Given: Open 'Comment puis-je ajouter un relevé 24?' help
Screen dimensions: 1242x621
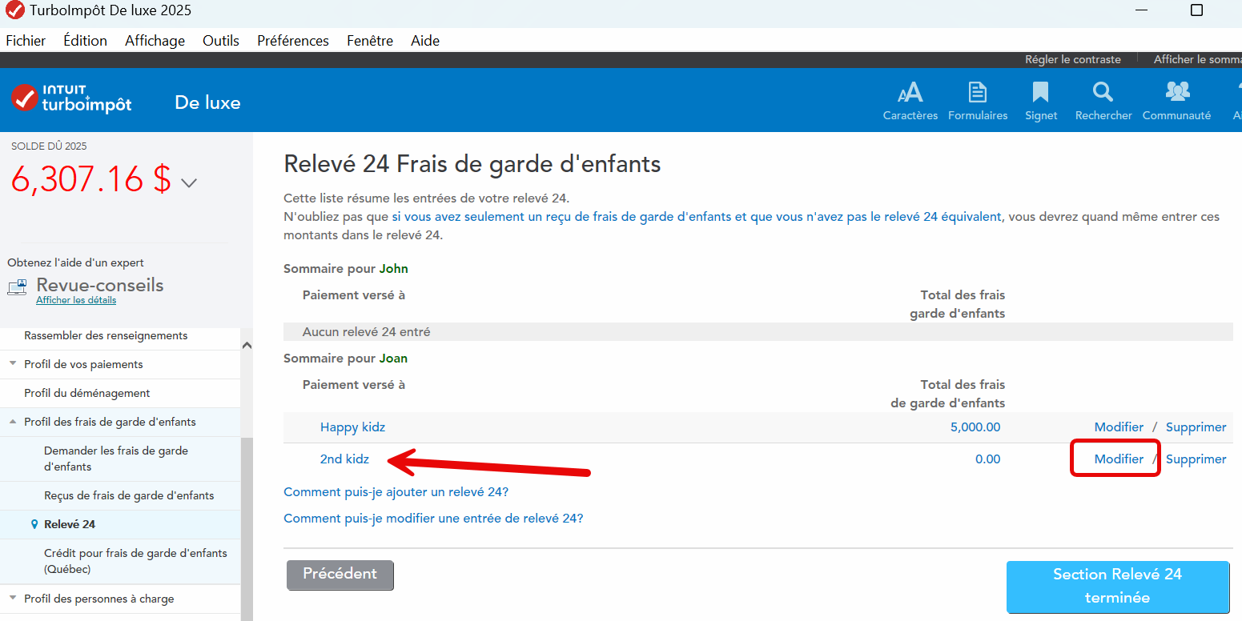Looking at the screenshot, I should coord(396,491).
